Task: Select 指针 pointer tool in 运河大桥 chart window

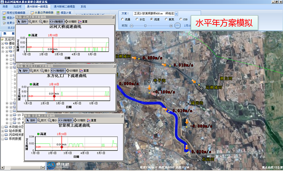Action: pyautogui.click(x=22, y=22)
